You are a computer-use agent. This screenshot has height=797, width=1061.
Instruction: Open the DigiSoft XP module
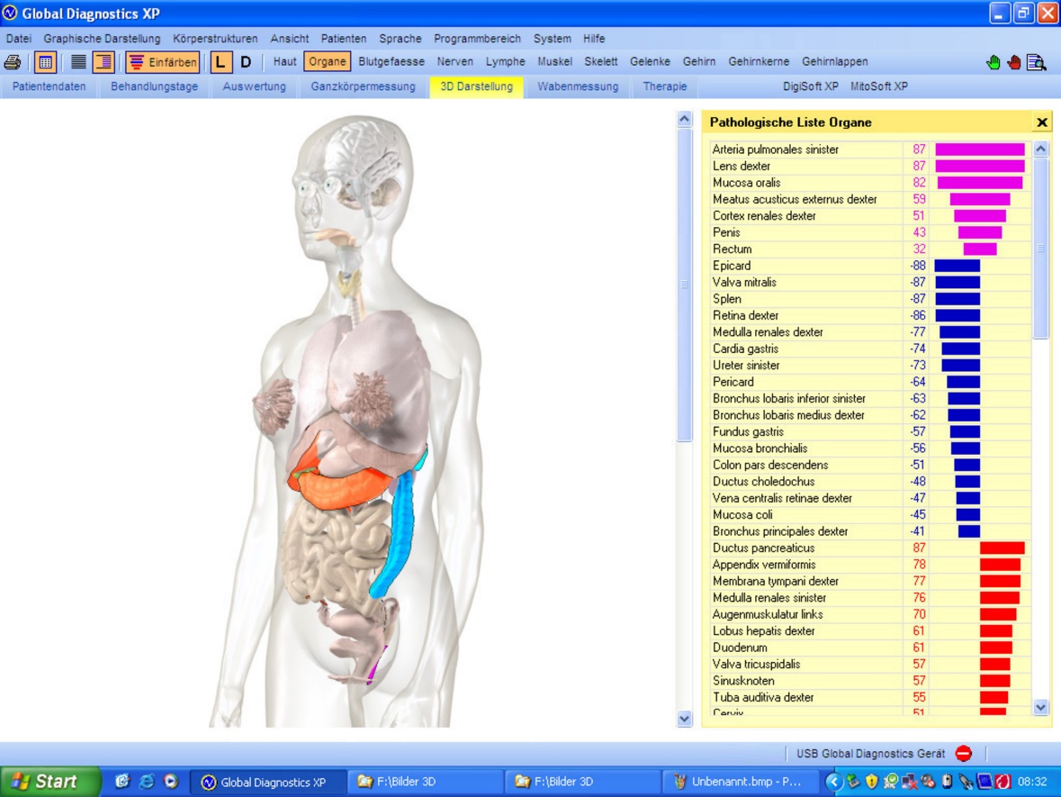pyautogui.click(x=811, y=86)
